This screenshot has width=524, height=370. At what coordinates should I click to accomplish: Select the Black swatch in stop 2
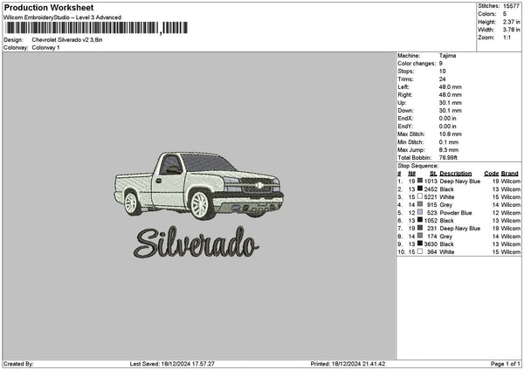[x=419, y=188]
